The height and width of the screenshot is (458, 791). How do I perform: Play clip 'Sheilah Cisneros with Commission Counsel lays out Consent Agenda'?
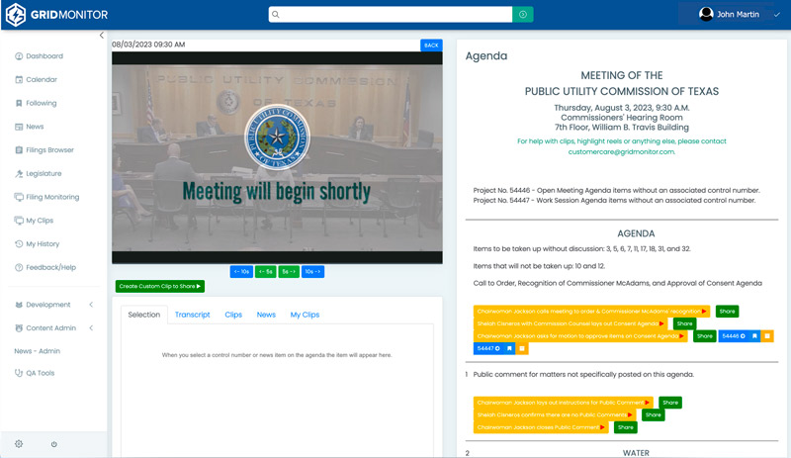click(x=571, y=323)
